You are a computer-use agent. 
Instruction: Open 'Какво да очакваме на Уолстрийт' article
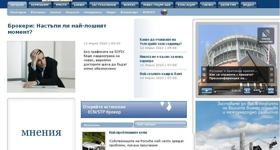tap(161, 42)
